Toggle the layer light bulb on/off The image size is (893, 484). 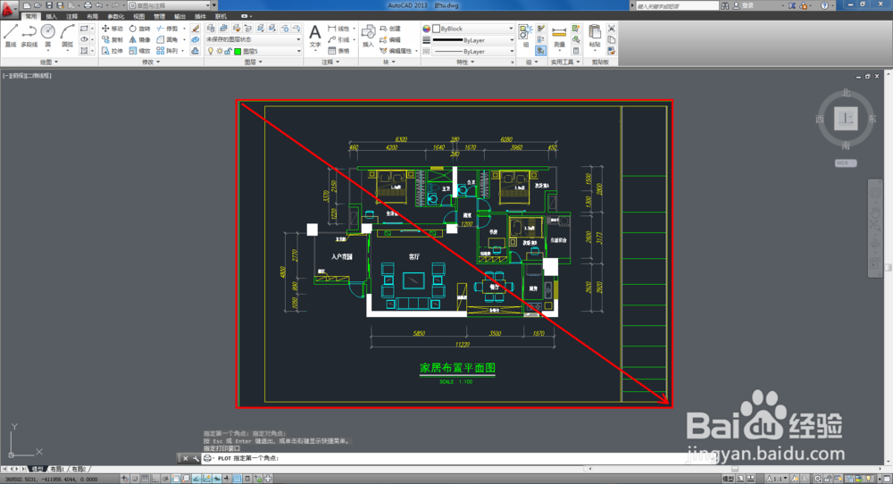(x=211, y=51)
